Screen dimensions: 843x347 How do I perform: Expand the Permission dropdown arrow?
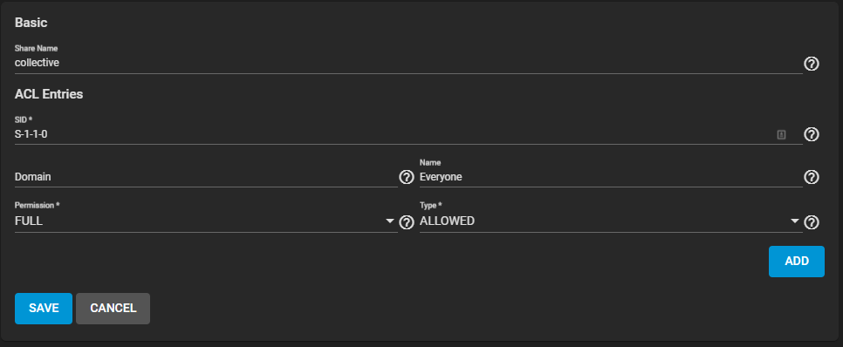point(390,221)
